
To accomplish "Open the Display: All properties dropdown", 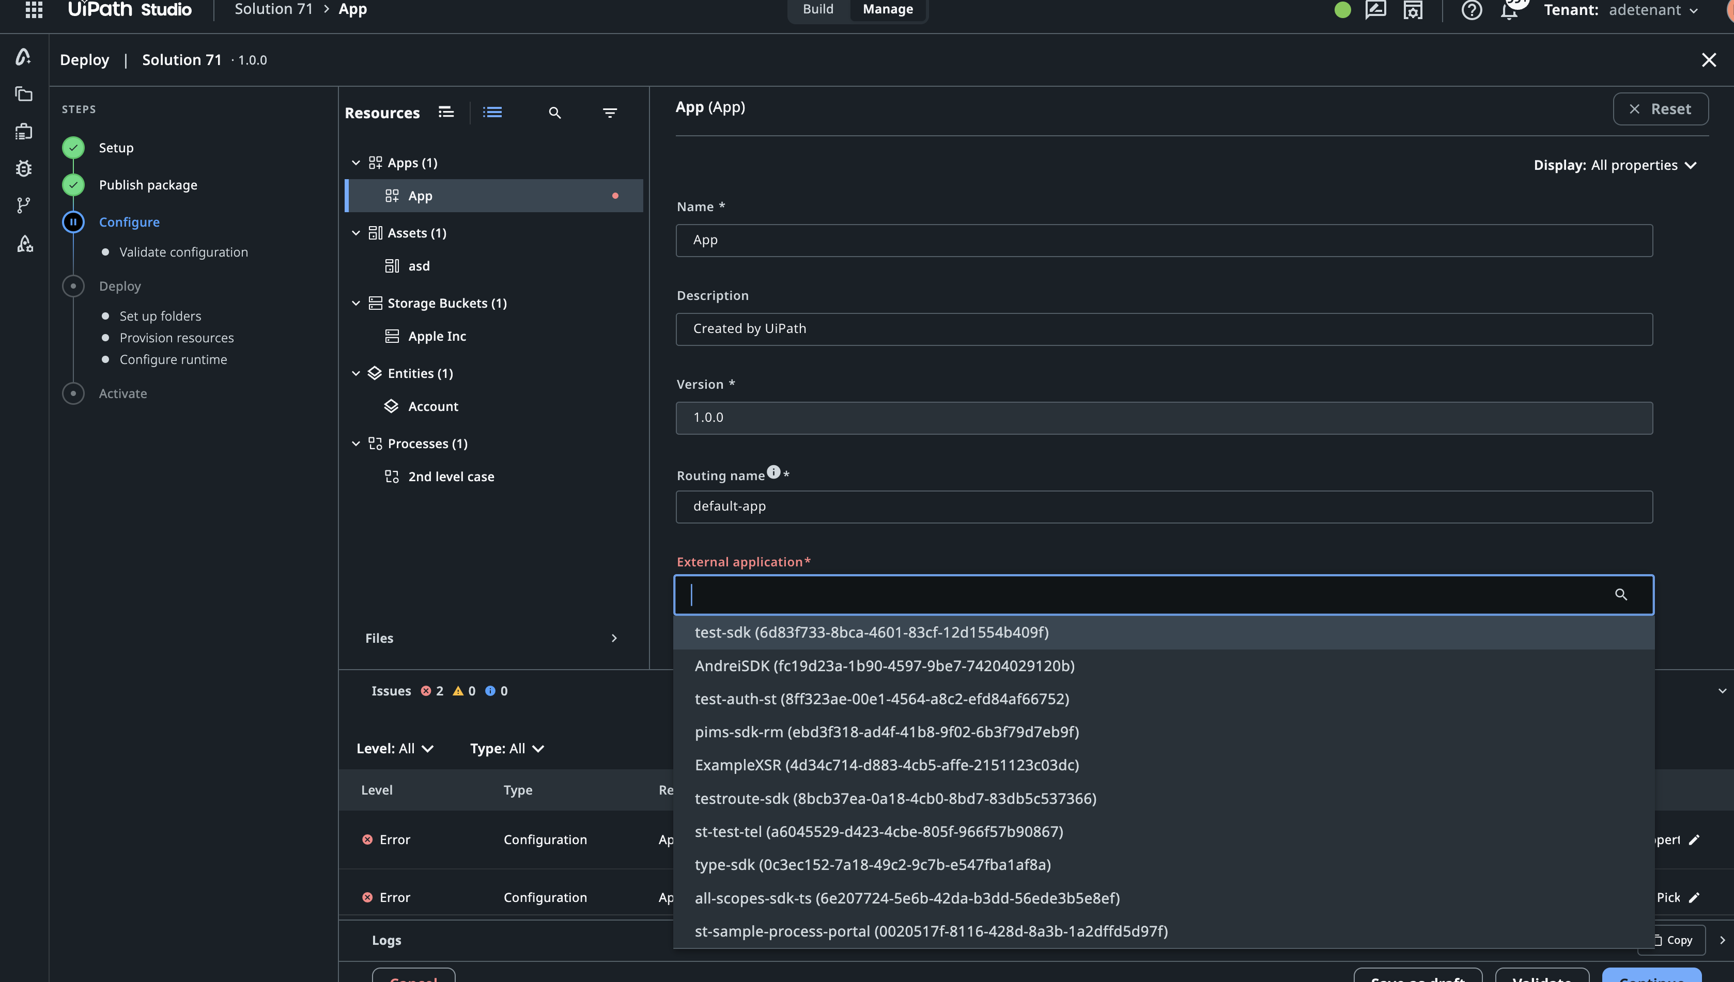I will tap(1615, 165).
